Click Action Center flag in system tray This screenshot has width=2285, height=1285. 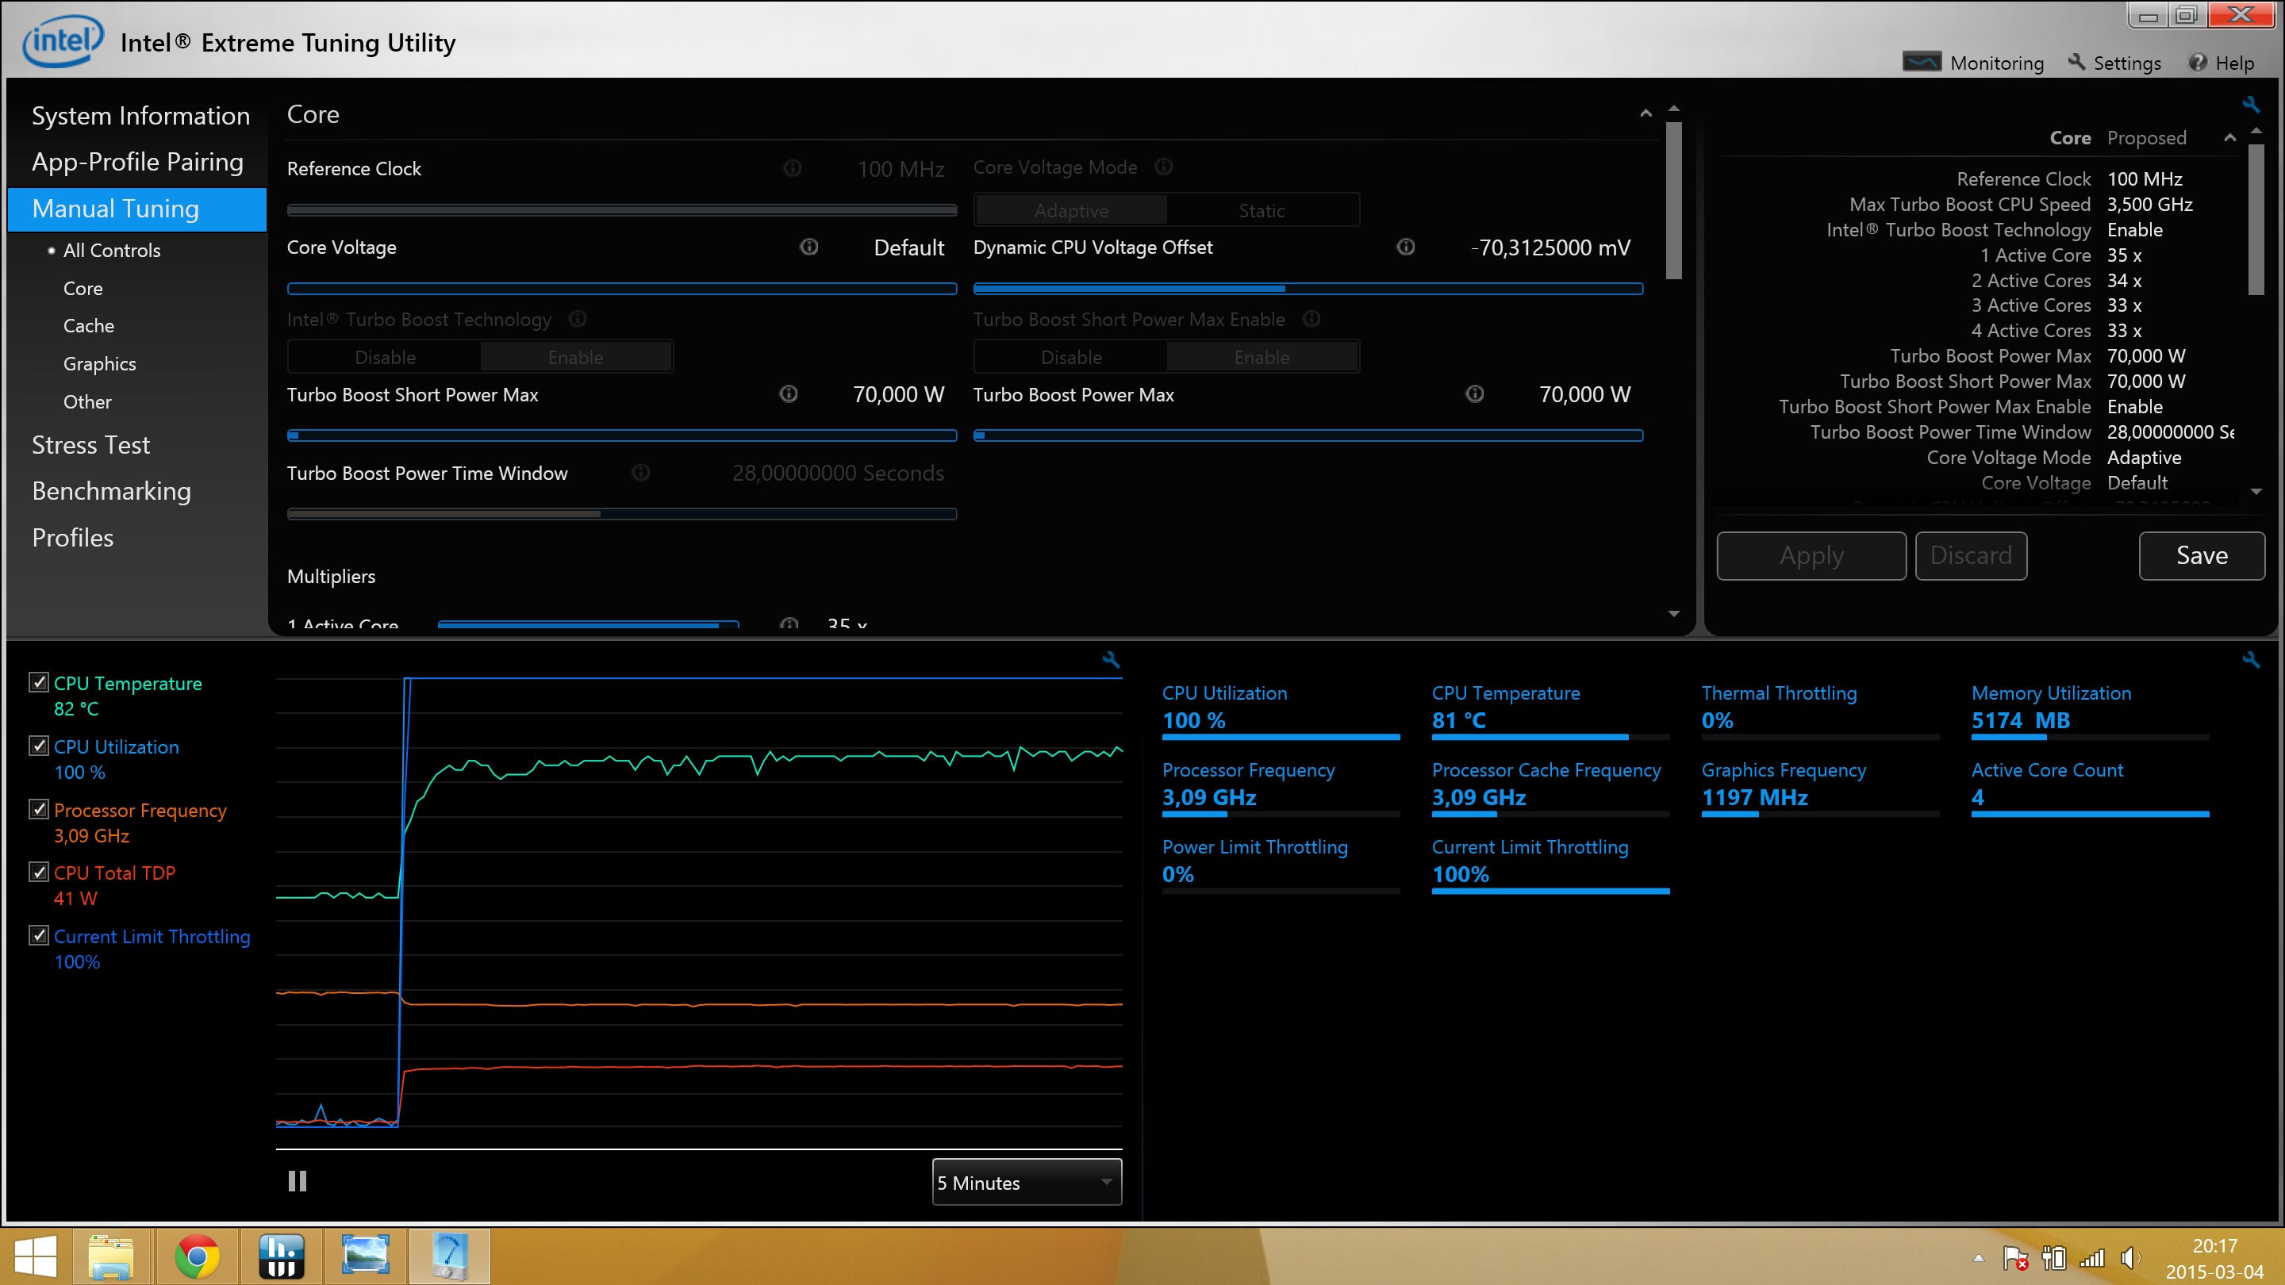coord(2015,1258)
